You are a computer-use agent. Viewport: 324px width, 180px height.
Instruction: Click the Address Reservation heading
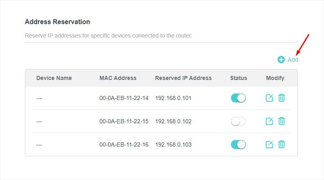click(x=57, y=22)
